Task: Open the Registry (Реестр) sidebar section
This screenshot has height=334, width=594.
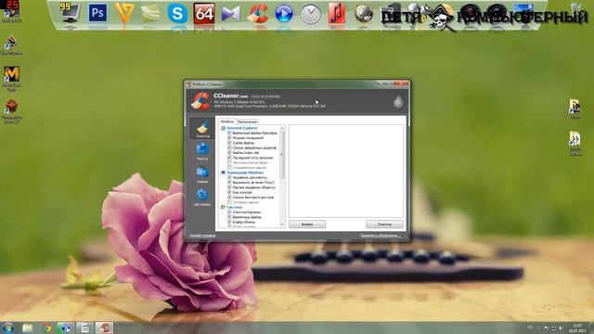Action: click(202, 151)
